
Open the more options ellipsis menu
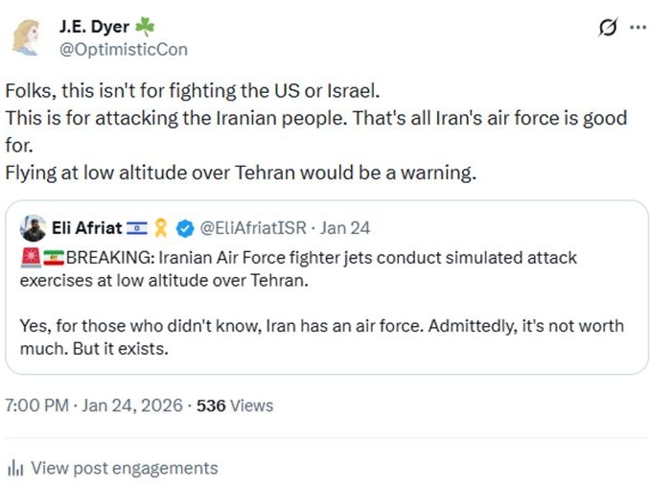click(637, 28)
